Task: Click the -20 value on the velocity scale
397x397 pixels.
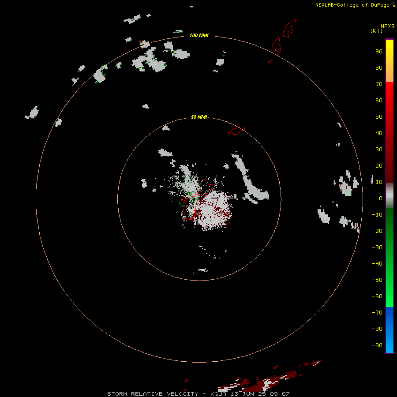Action: pos(377,231)
